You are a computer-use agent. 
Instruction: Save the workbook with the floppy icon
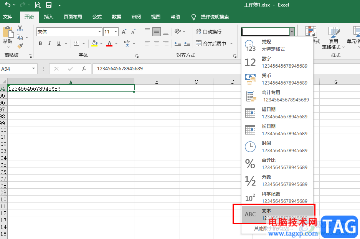click(x=48, y=5)
